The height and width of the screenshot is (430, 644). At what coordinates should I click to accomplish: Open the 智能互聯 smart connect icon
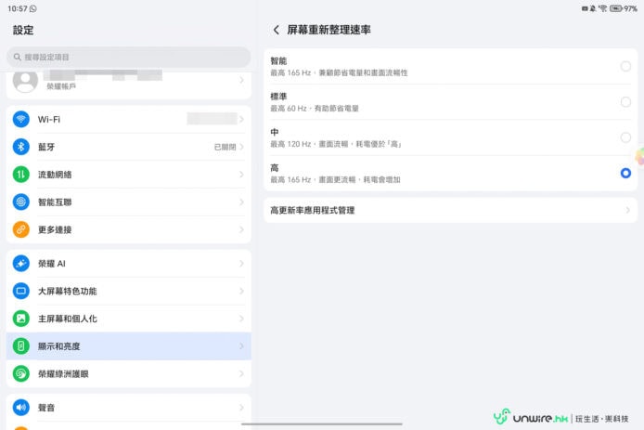click(x=21, y=202)
